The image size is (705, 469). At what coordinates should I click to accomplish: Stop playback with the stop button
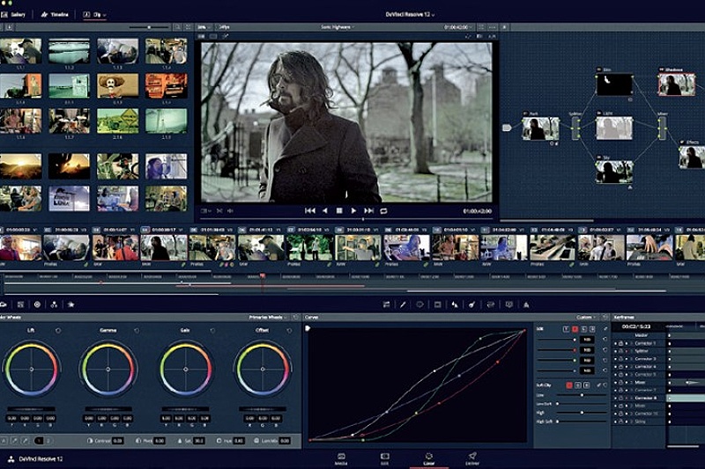[x=339, y=210]
